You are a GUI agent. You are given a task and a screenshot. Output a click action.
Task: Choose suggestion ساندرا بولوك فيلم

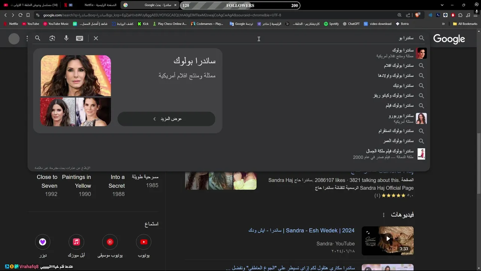click(405, 106)
